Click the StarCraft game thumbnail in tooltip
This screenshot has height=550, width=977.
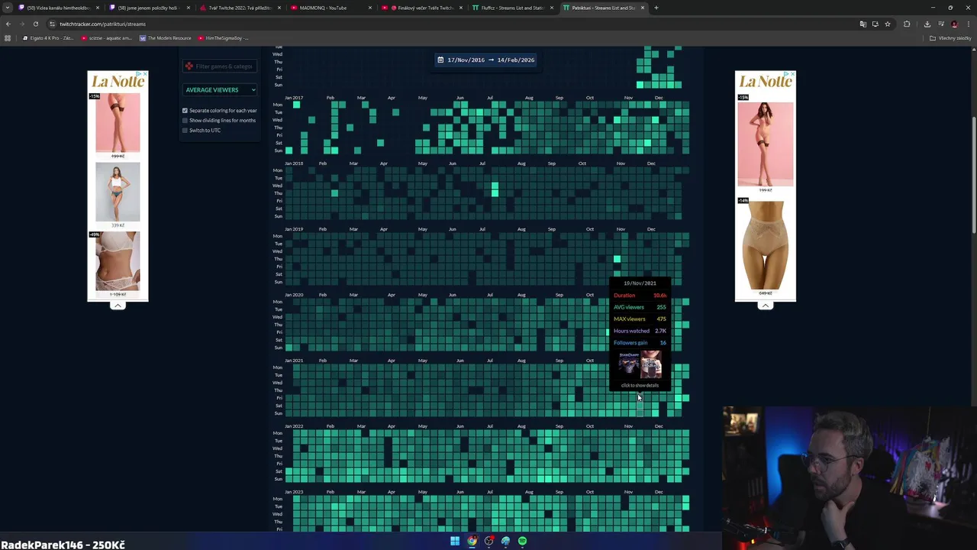pos(629,364)
